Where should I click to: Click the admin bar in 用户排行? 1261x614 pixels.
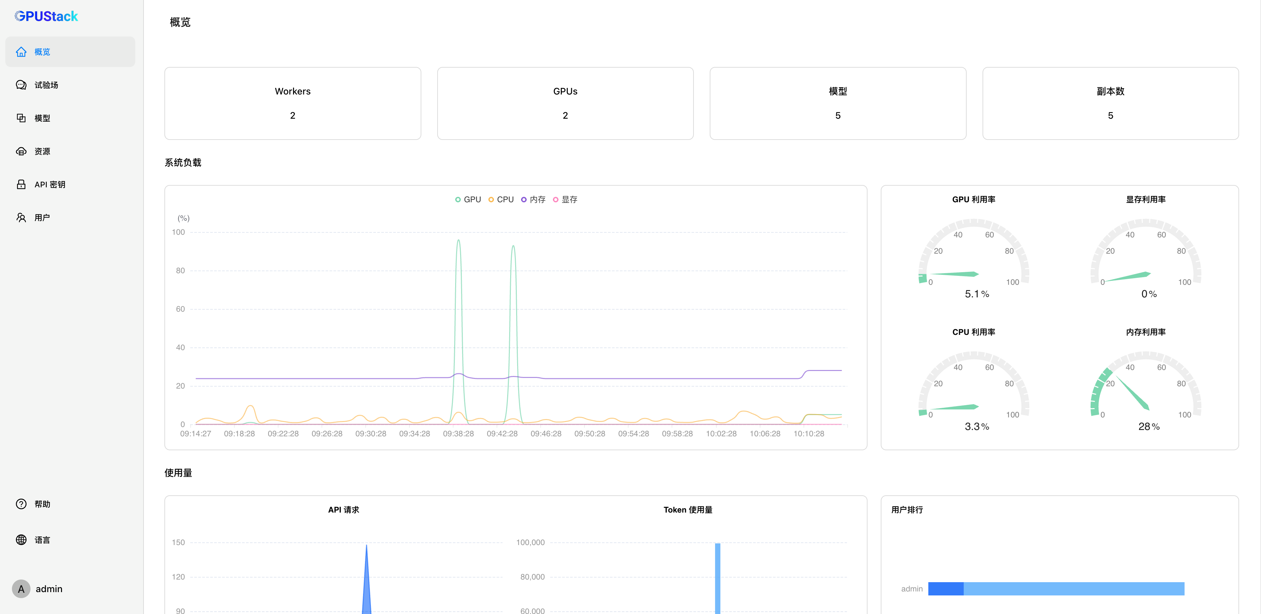pyautogui.click(x=1056, y=588)
